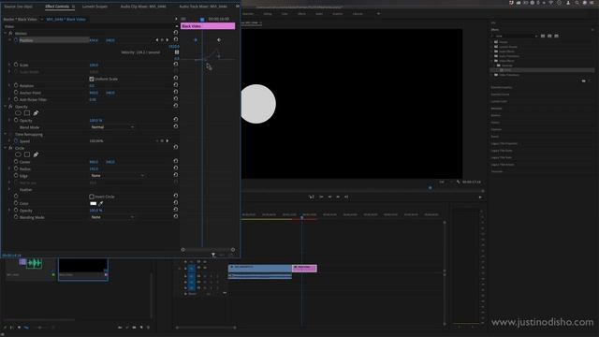Select the second keyframe in Effect Controls timeline
The width and height of the screenshot is (599, 337).
[219, 40]
